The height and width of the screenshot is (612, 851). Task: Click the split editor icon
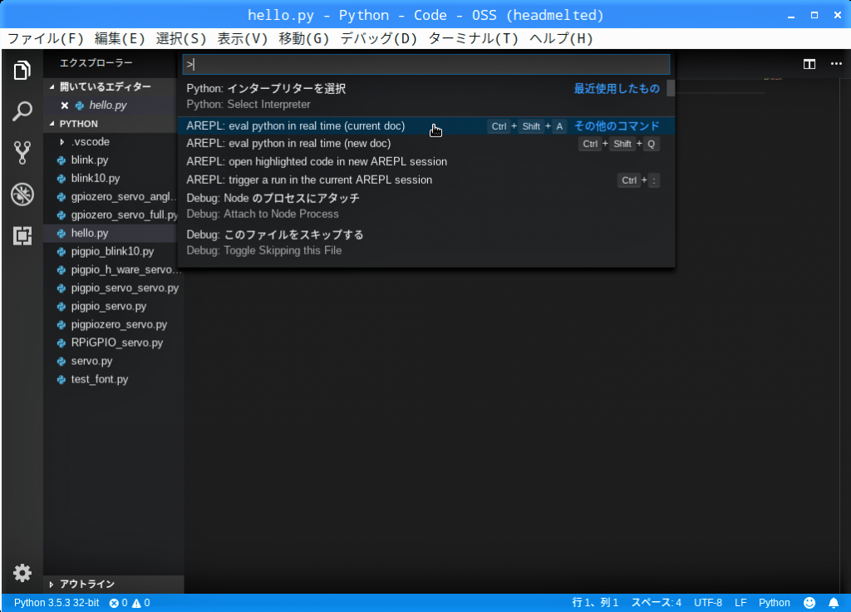[809, 64]
